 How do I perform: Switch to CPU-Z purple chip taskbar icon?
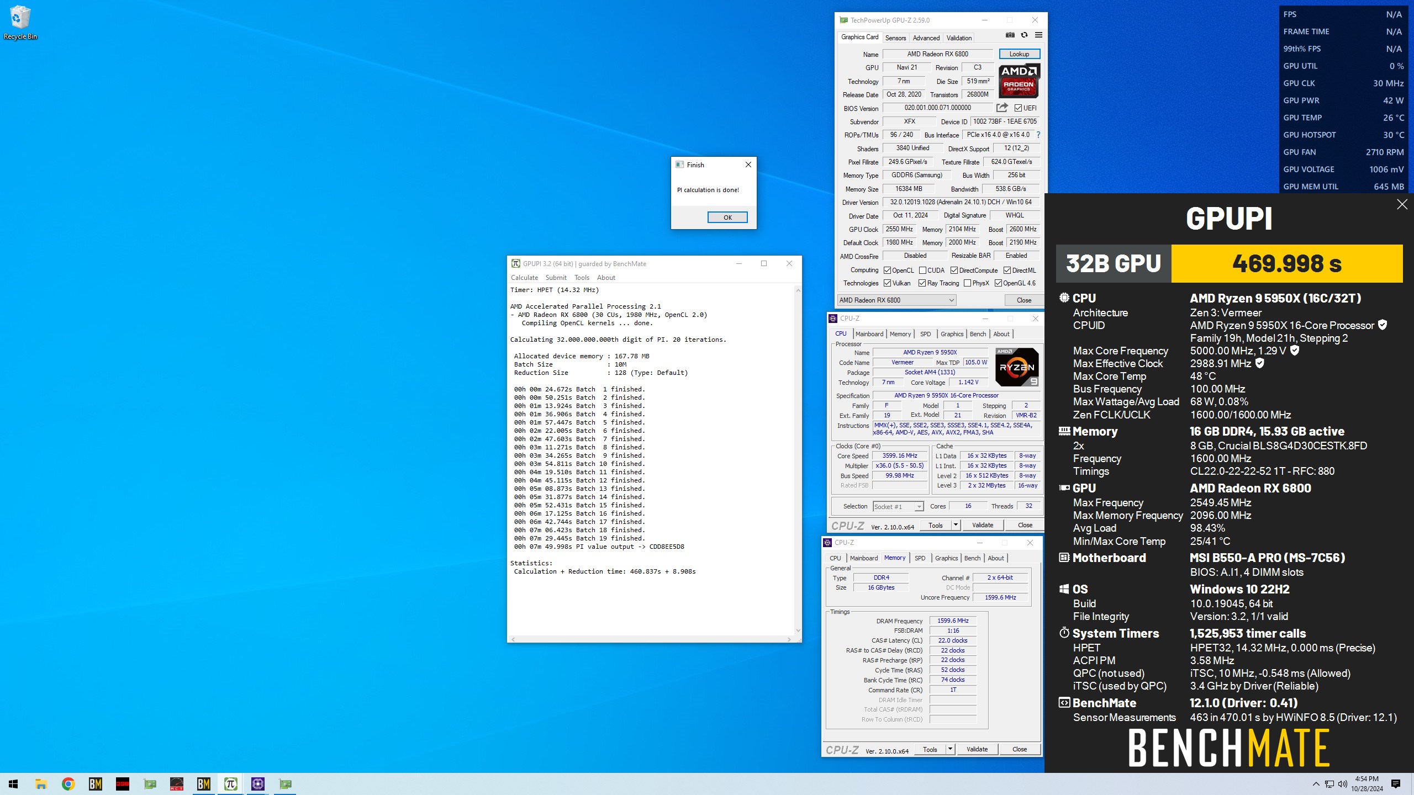tap(257, 784)
